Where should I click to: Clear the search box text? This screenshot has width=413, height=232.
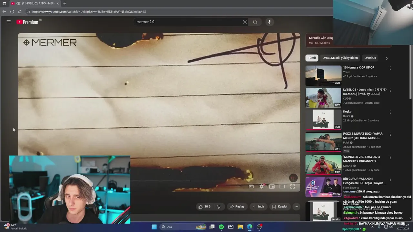coord(245,22)
